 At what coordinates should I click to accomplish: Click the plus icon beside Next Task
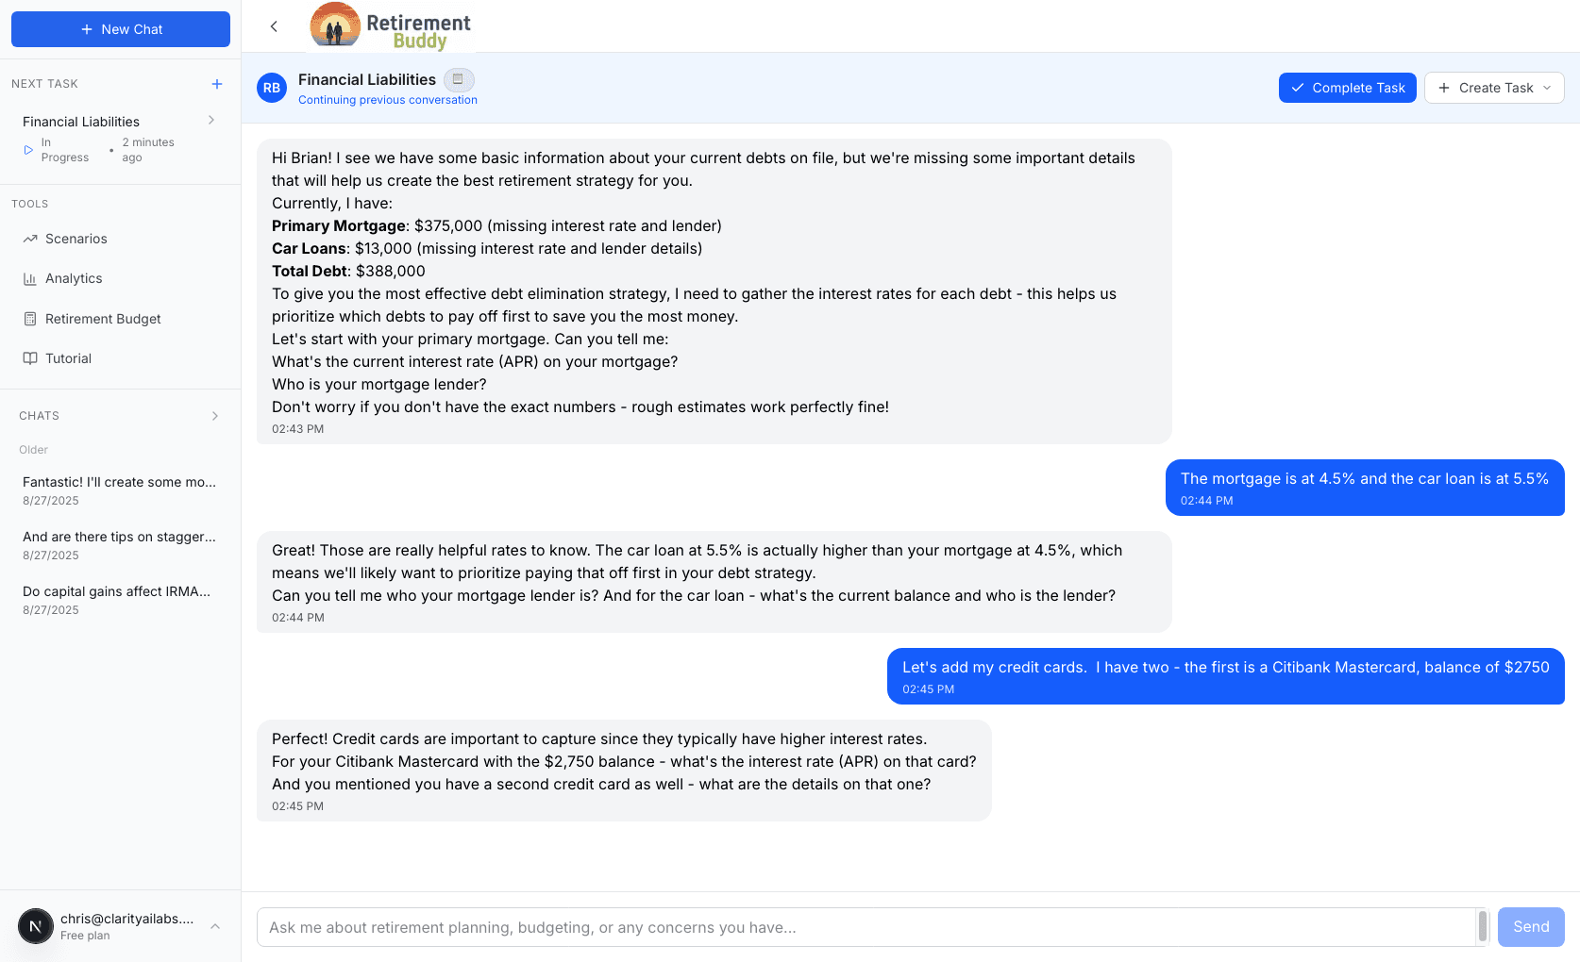click(217, 84)
